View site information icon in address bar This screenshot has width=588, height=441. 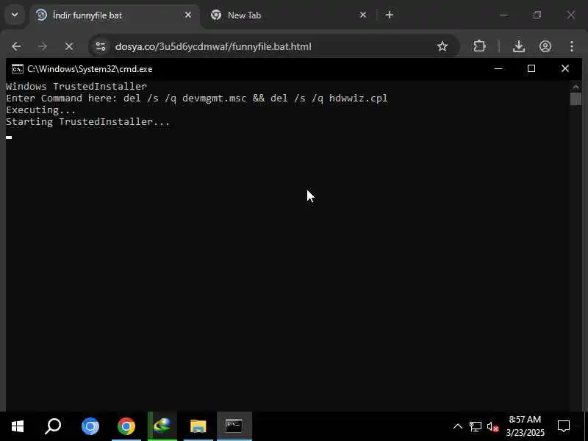101,46
